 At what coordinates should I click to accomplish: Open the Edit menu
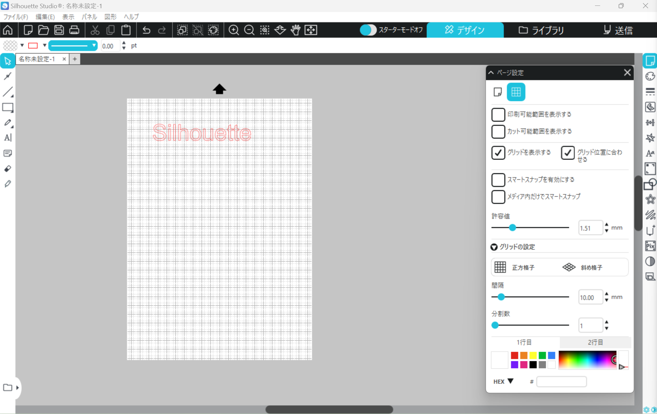point(45,17)
